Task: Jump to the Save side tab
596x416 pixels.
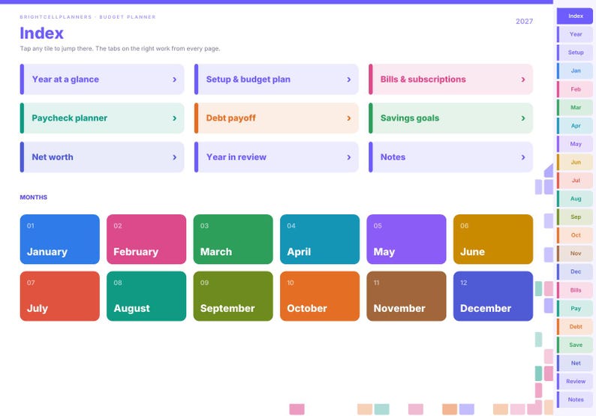Action: pos(575,345)
